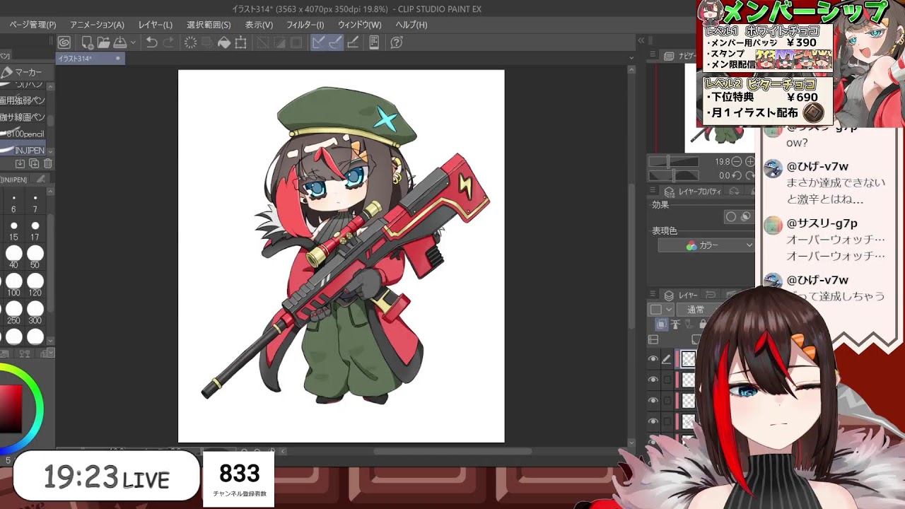Choose brush size 50 preset
905x509 pixels.
(x=35, y=257)
